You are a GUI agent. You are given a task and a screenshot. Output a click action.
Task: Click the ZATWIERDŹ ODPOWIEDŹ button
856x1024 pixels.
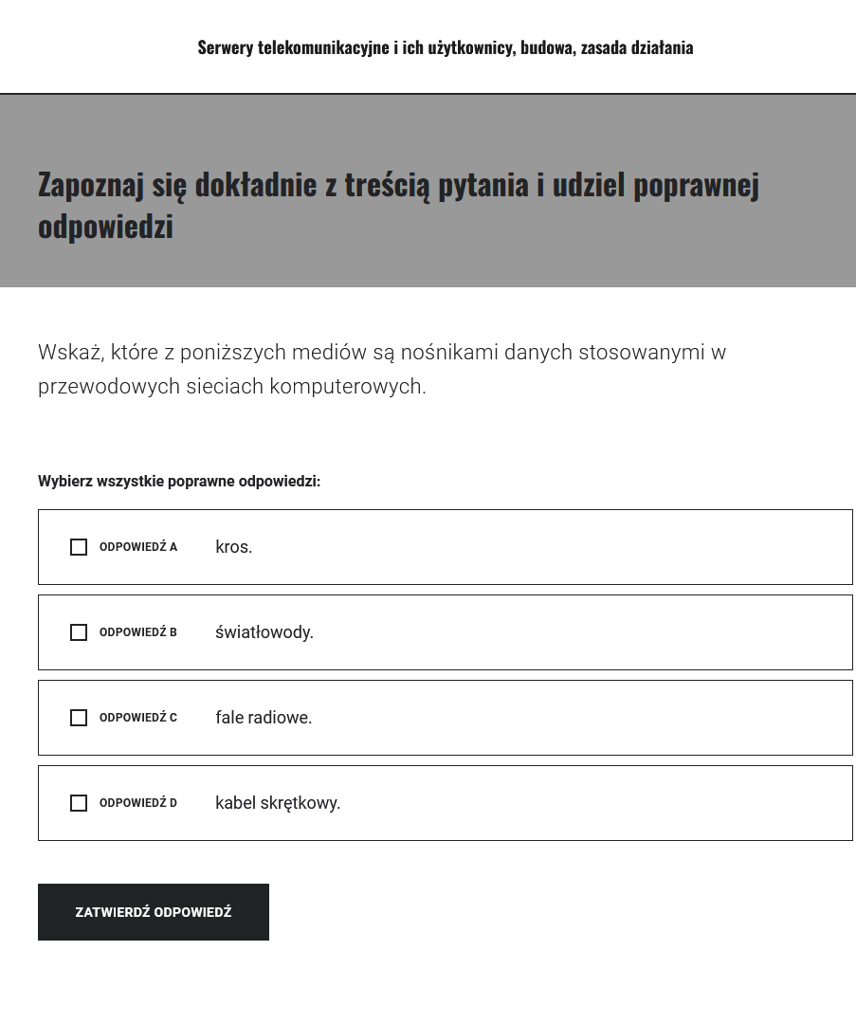[x=153, y=911]
